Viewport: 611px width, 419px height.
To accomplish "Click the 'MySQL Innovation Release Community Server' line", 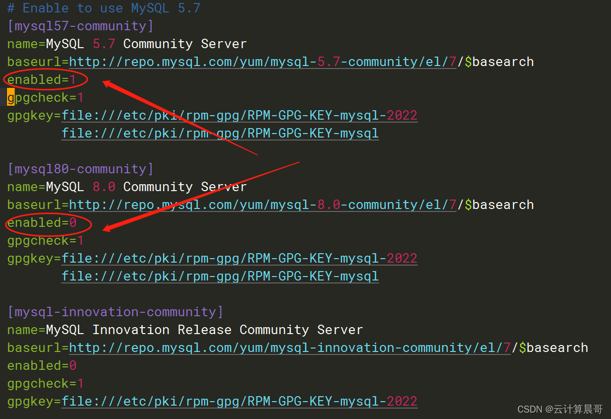I will coord(185,330).
